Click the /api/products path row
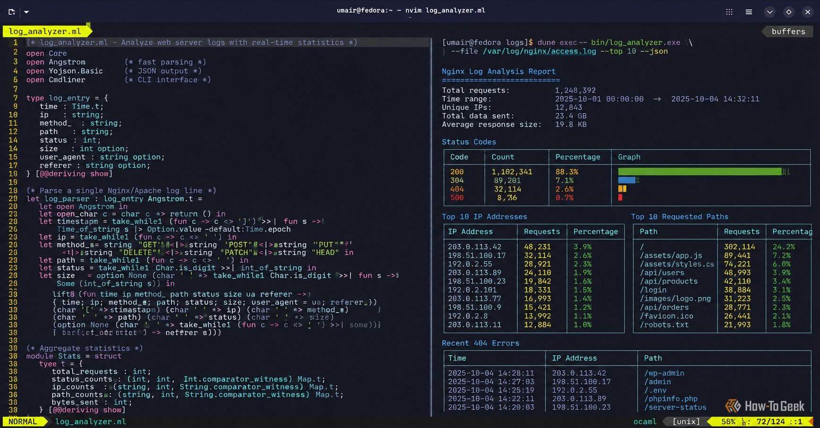 (668, 281)
